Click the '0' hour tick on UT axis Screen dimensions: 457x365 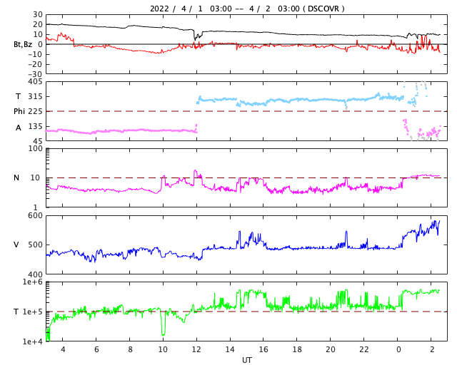click(398, 349)
